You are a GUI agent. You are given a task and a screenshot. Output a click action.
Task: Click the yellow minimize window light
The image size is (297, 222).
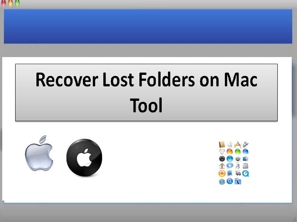(10, 3)
